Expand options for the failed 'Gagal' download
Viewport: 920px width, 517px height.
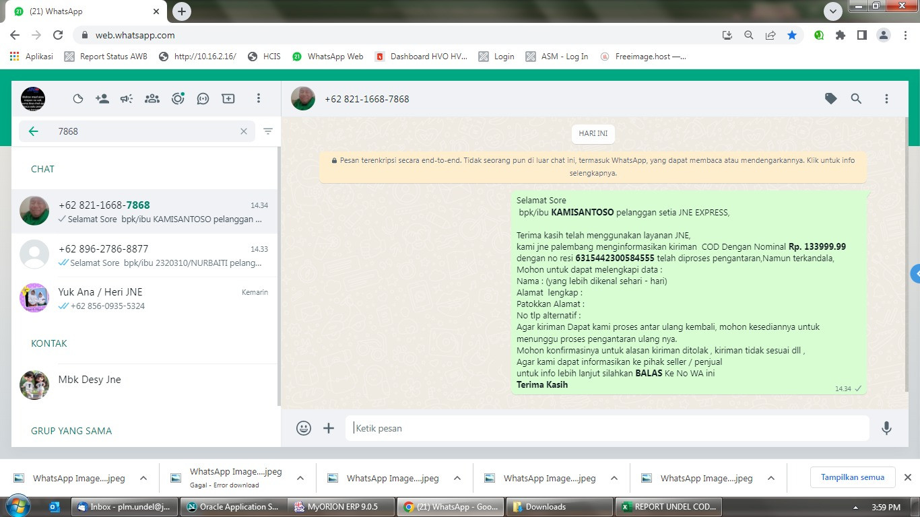coord(300,478)
